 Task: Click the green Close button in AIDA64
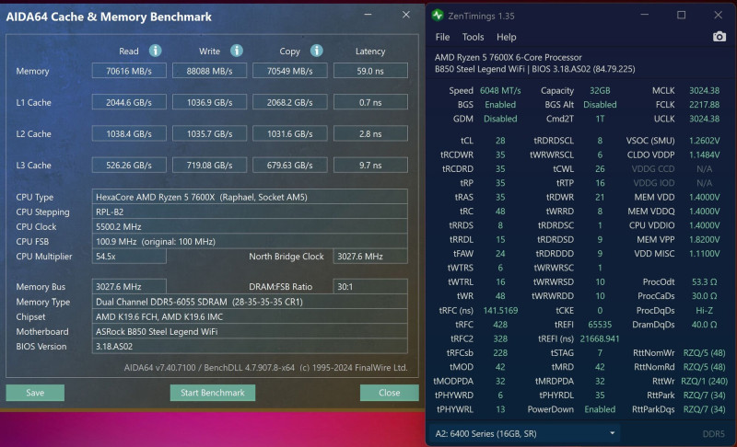pyautogui.click(x=389, y=393)
